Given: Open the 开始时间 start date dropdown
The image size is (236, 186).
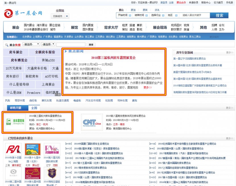Looking at the screenshot, I should click(125, 15).
